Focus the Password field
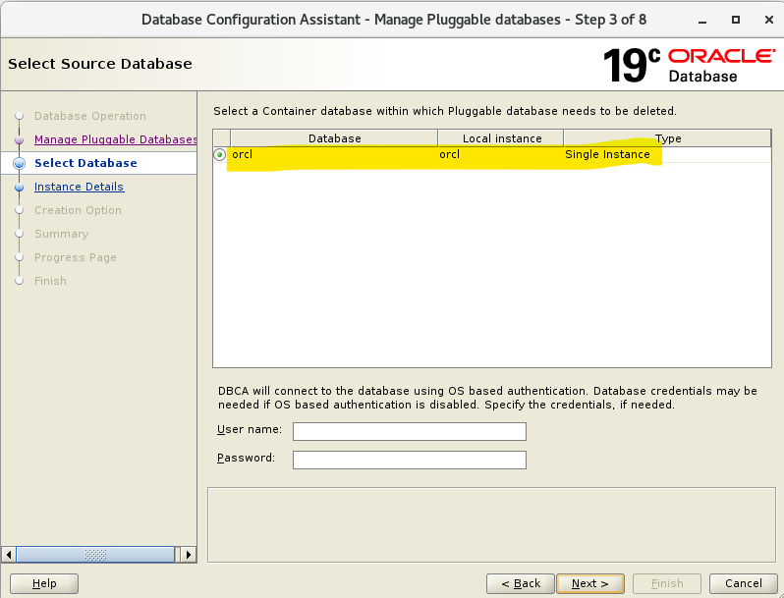Viewport: 784px width, 598px height. point(410,461)
